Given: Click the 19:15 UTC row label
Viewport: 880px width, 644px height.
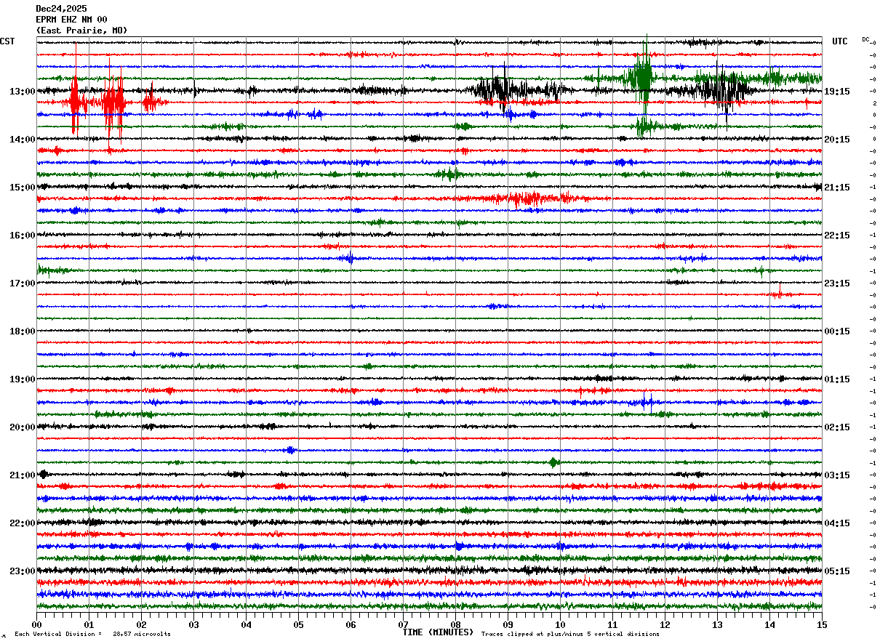Looking at the screenshot, I should click(837, 92).
